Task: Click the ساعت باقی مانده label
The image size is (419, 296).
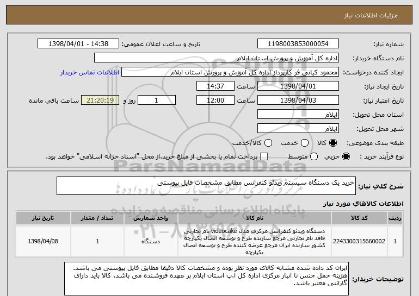Action: [x=54, y=100]
